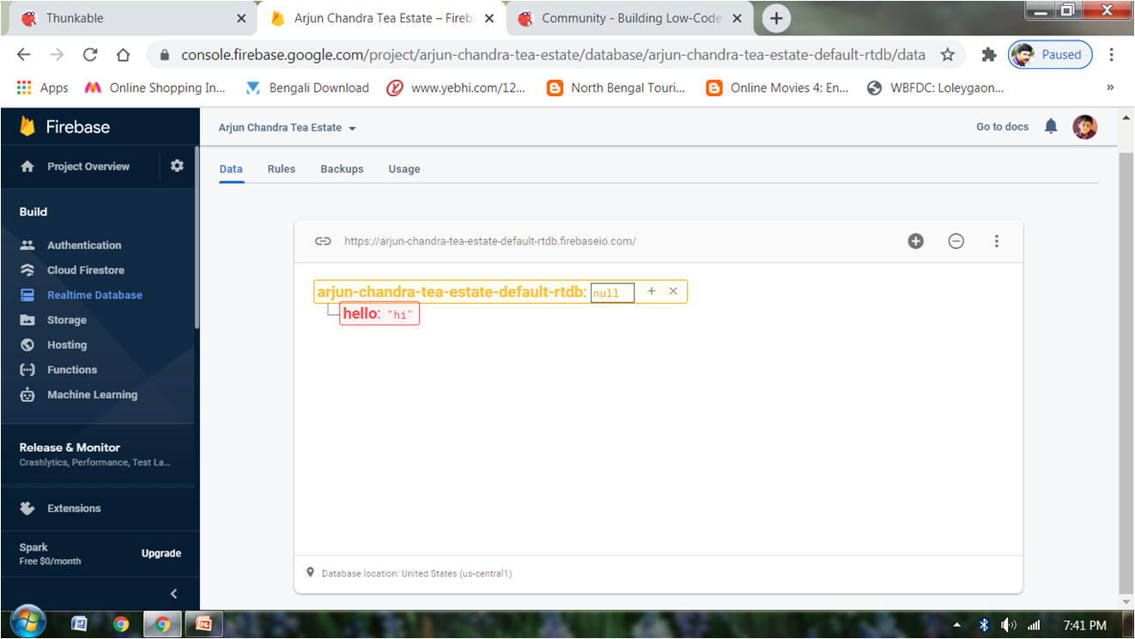Collapse all nodes with minus circle
This screenshot has height=639, width=1135.
point(956,241)
